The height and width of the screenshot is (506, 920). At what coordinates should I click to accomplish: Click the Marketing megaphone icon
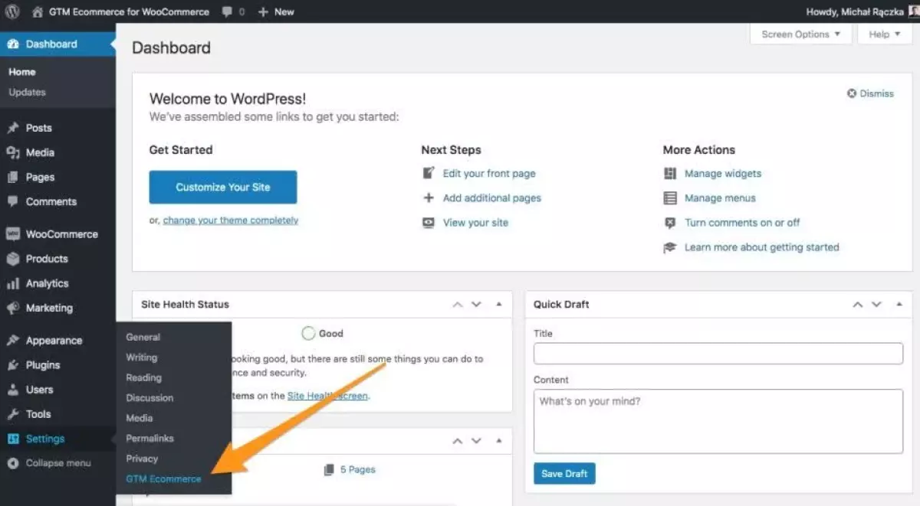13,308
